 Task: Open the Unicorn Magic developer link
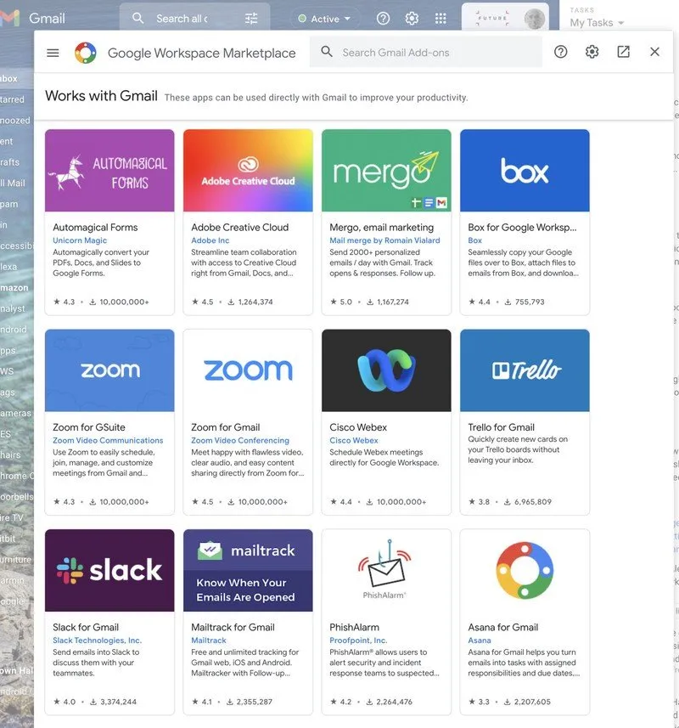(x=80, y=240)
